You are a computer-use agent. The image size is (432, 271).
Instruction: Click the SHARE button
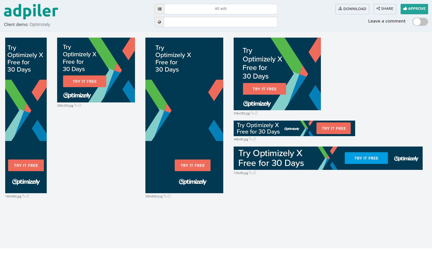point(384,9)
